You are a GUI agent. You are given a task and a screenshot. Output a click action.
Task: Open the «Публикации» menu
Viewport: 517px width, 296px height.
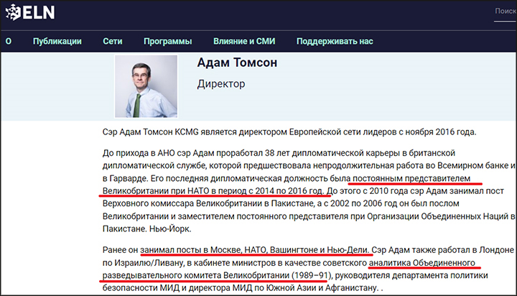click(x=57, y=41)
